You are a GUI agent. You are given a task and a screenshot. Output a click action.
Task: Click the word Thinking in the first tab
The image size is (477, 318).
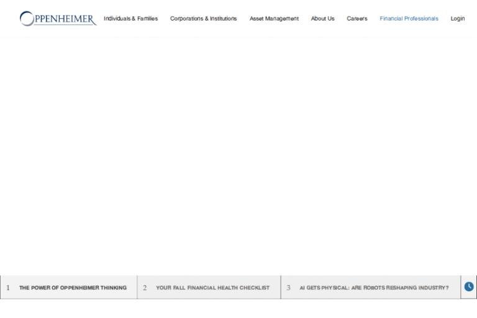(113, 288)
